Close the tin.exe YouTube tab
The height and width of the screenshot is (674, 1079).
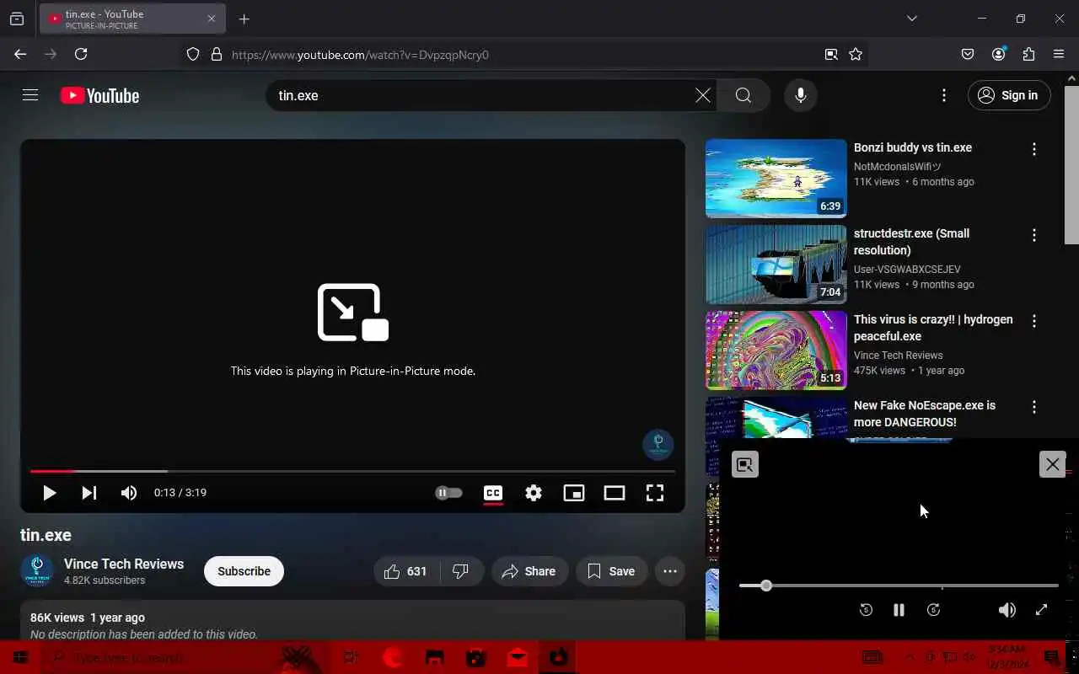click(x=211, y=19)
